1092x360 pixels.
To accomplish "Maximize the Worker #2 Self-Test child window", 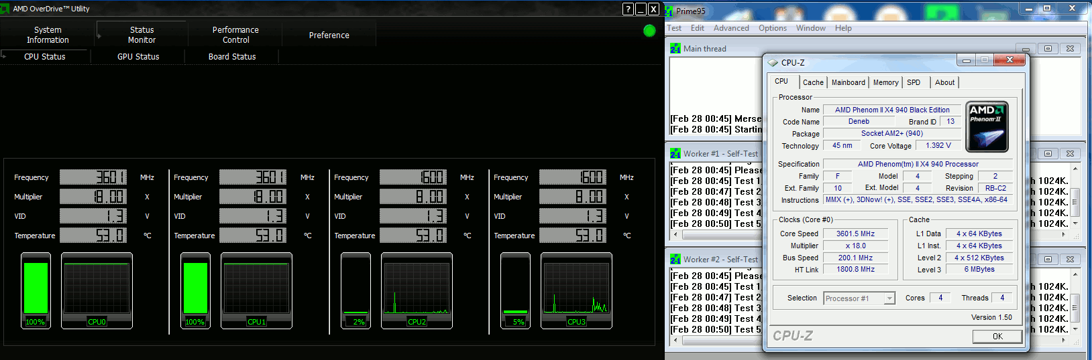I will click(1048, 259).
